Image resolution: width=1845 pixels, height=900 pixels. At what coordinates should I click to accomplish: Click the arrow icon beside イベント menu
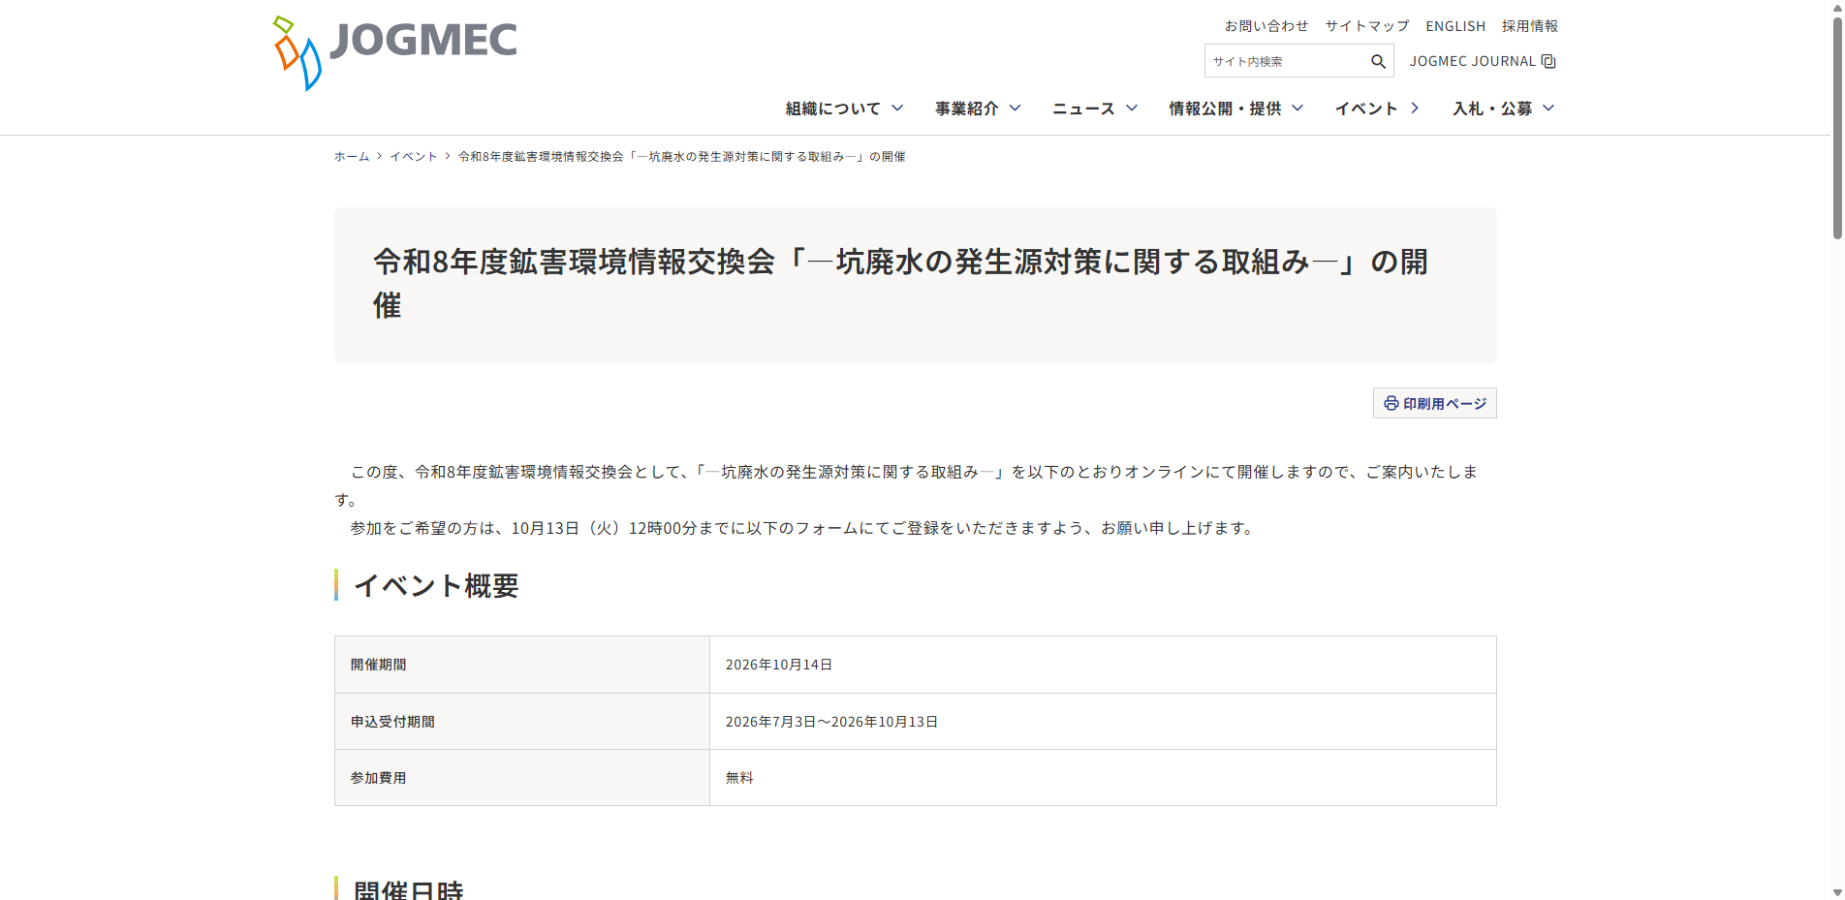point(1415,108)
